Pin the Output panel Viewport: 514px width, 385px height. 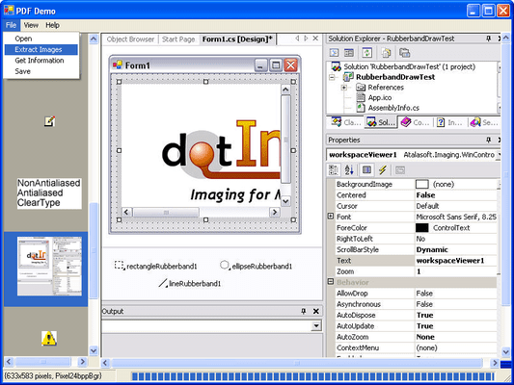pyautogui.click(x=304, y=311)
